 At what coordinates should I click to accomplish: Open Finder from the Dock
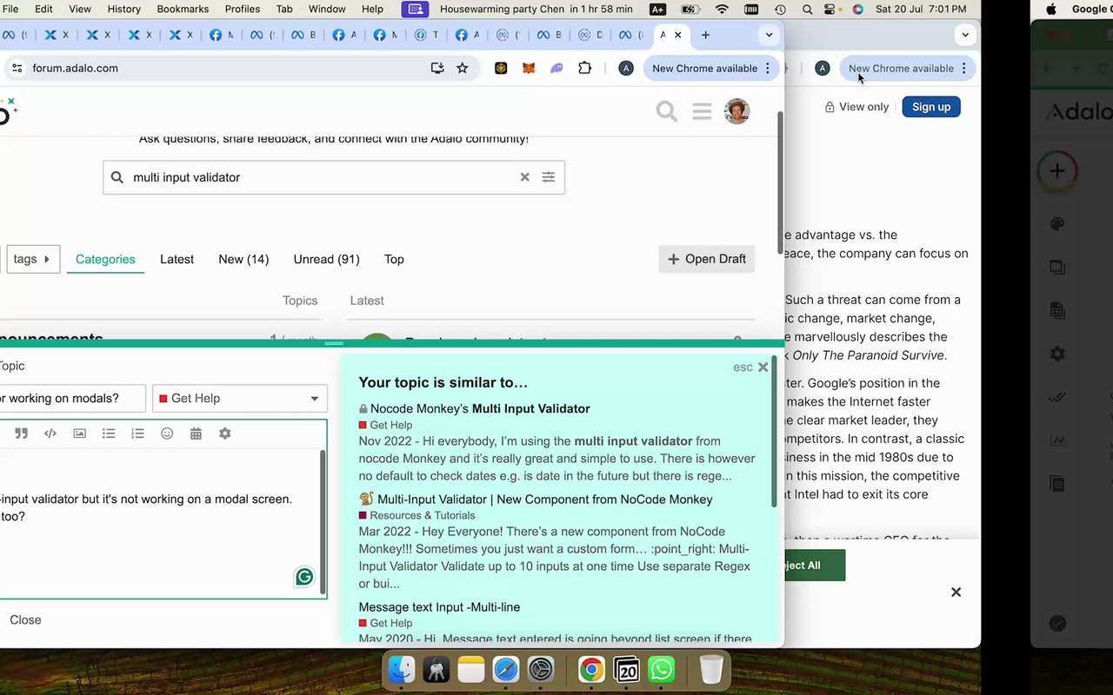coord(402,670)
